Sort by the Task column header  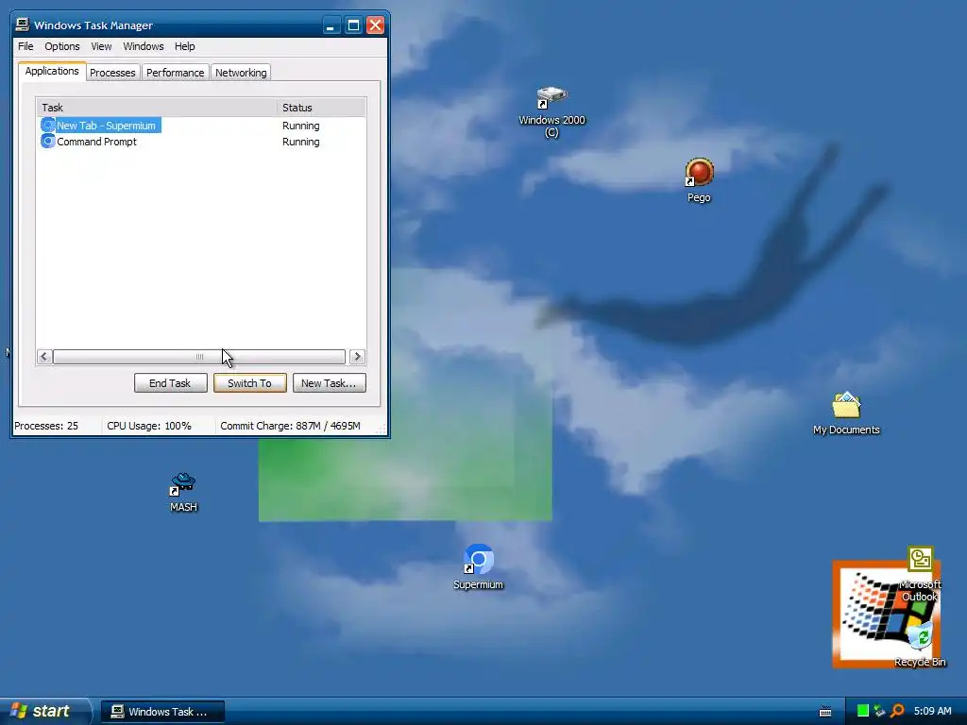pyautogui.click(x=157, y=108)
